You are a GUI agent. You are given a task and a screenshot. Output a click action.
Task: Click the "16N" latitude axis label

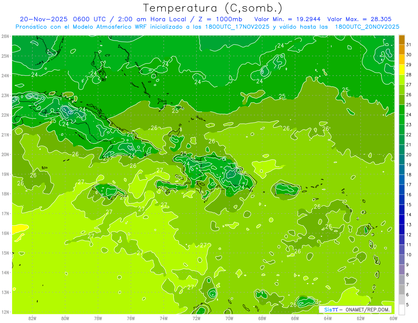[x=5, y=233]
